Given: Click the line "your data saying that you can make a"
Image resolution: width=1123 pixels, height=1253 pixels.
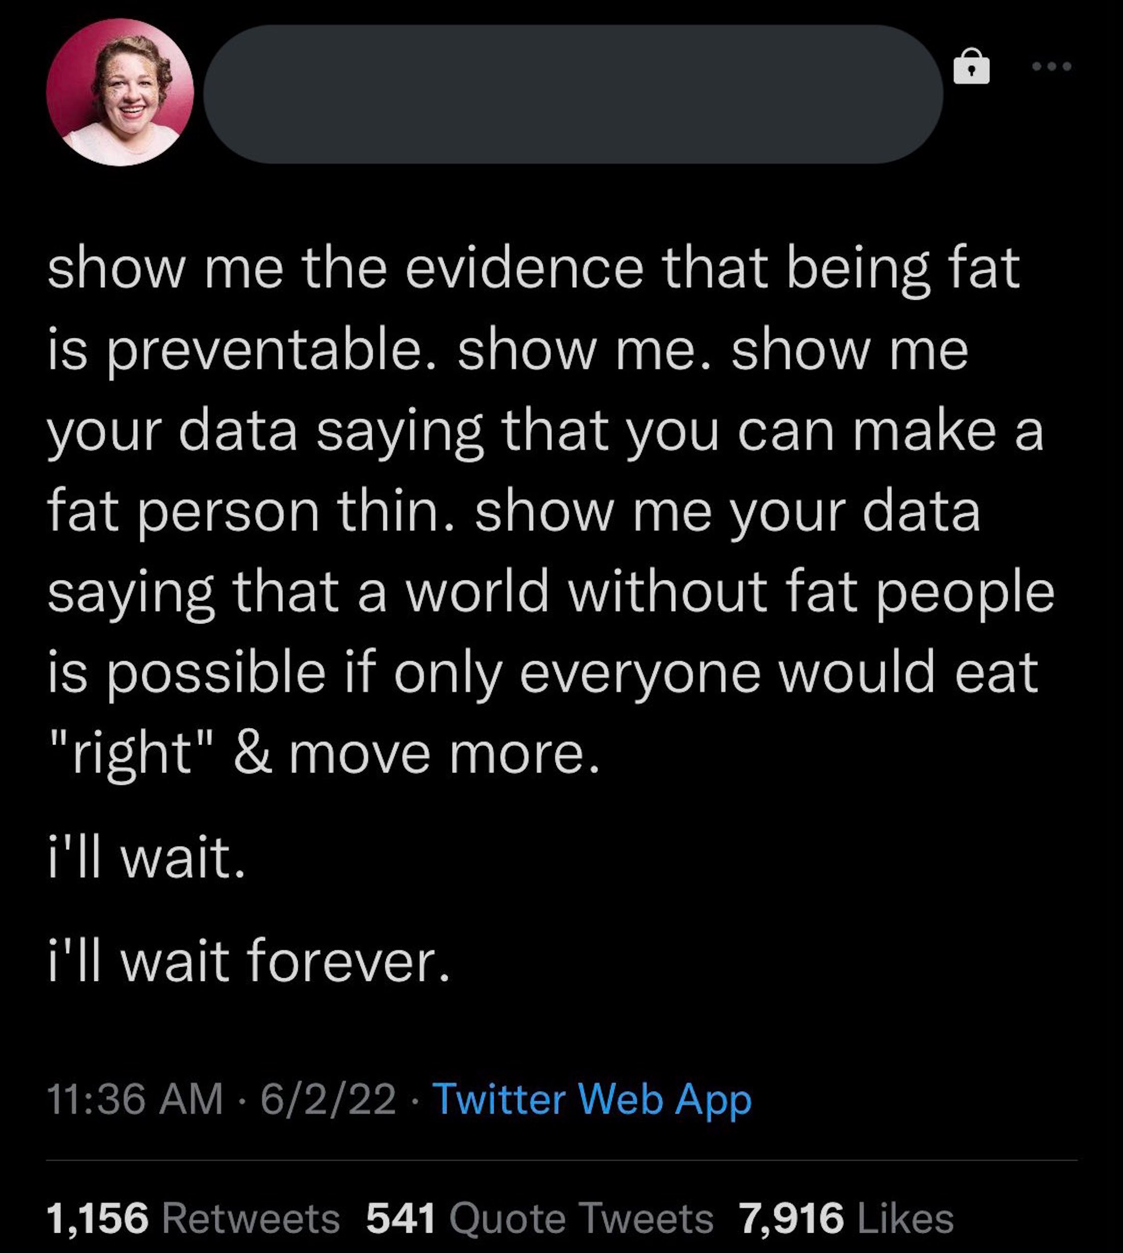Looking at the screenshot, I should coord(546,431).
